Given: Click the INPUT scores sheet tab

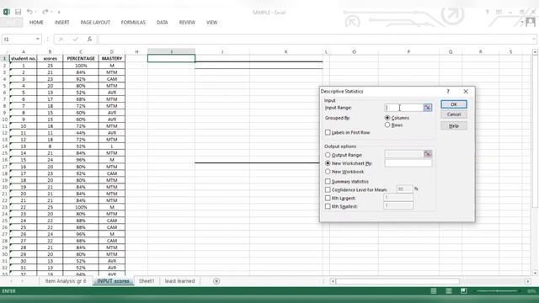Looking at the screenshot, I should point(113,281).
